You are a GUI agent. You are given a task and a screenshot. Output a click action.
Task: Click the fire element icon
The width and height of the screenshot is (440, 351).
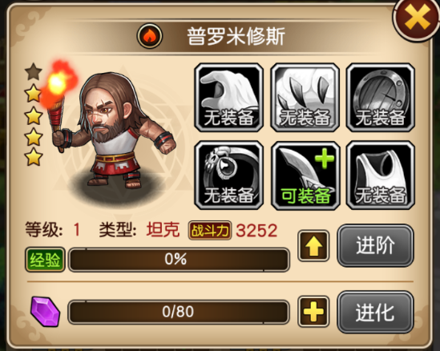point(150,36)
